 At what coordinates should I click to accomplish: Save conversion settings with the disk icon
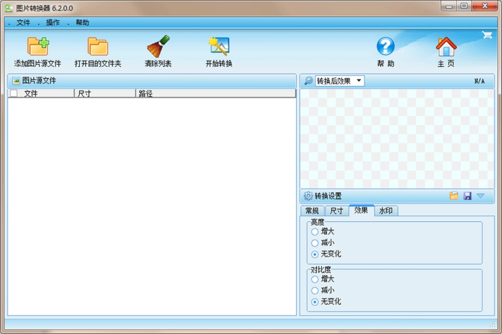(467, 196)
